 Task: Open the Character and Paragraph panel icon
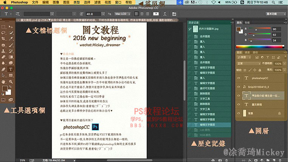click(x=174, y=14)
